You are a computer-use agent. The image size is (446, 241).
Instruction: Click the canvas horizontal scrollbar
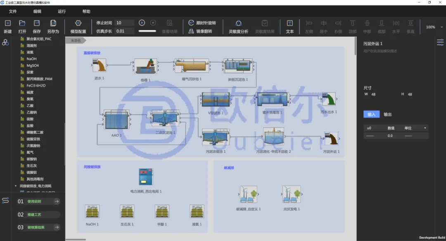tap(76, 240)
